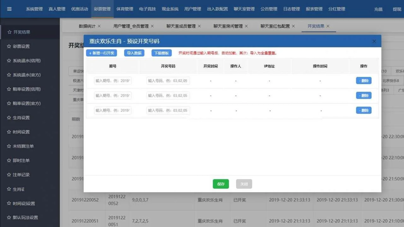Open 时间设置 in the sidebar
The height and width of the screenshot is (227, 404).
coord(21,132)
